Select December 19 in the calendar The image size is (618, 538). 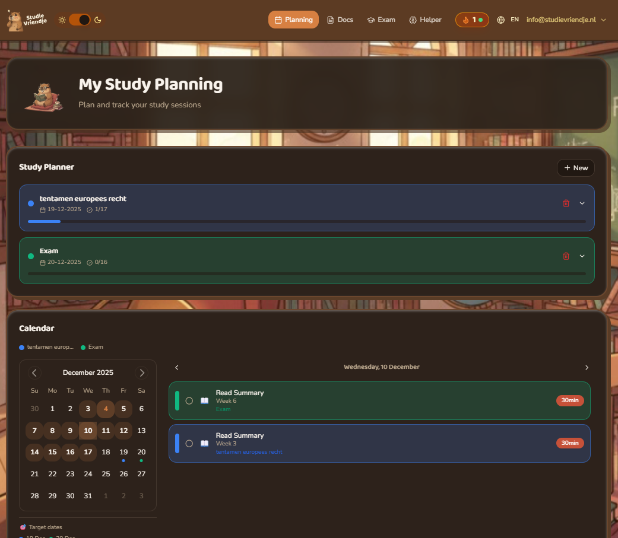[x=123, y=452]
